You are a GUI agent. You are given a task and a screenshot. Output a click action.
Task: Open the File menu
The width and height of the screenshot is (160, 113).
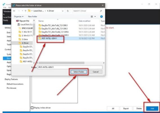point(5,8)
